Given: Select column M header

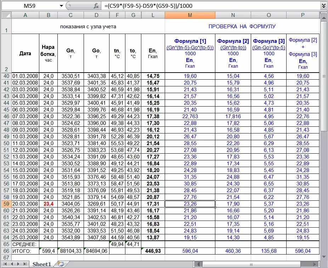Looking at the screenshot, I should click(x=190, y=15).
